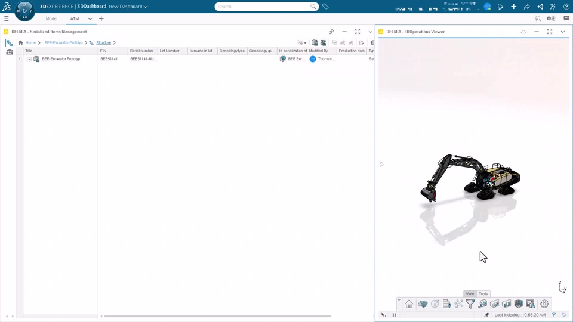573x322 pixels.
Task: Click the export icon in grid toolbar
Action: point(362,43)
